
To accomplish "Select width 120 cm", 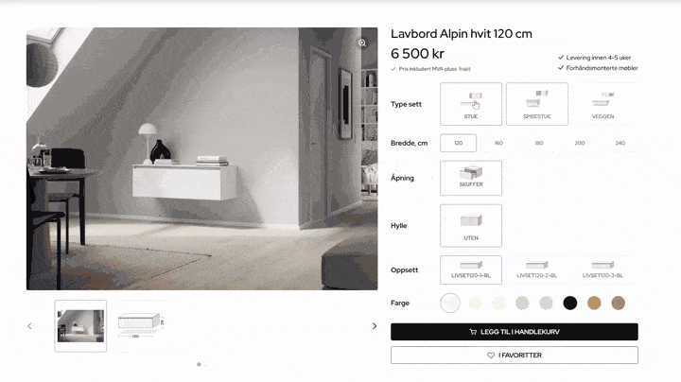I will [458, 143].
